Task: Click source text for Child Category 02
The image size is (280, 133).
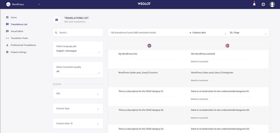Action: click(141, 110)
